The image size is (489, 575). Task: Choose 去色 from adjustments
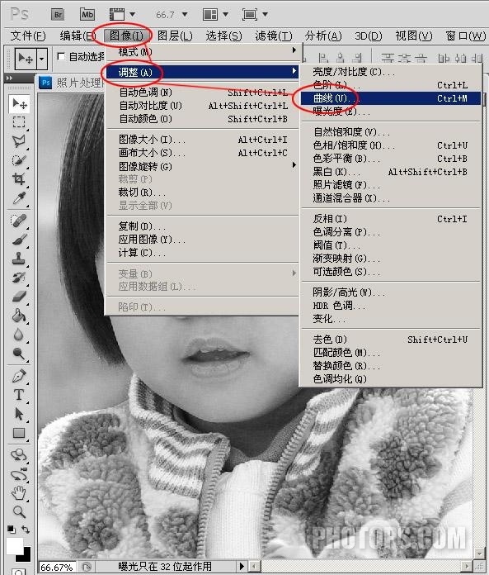[391, 340]
